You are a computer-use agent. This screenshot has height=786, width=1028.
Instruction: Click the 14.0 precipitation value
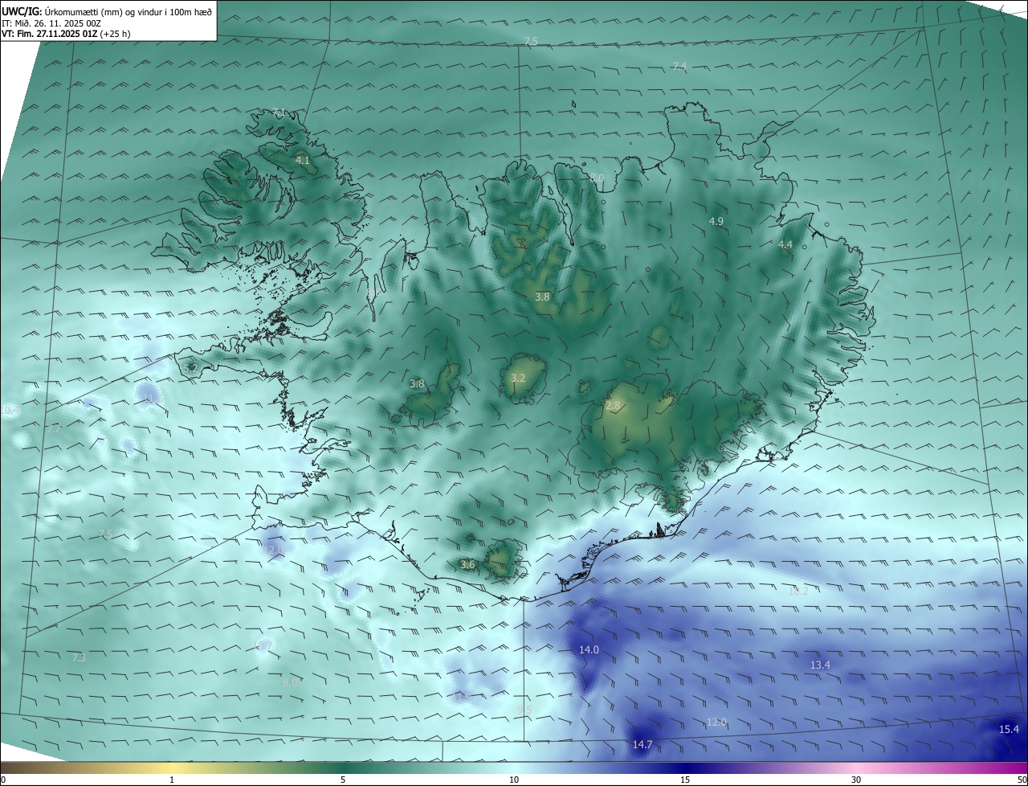pyautogui.click(x=589, y=649)
